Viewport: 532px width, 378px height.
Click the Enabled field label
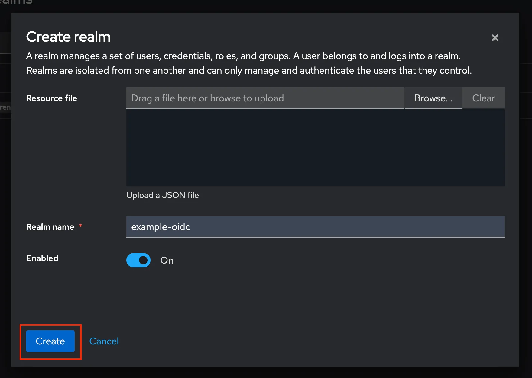tap(42, 258)
